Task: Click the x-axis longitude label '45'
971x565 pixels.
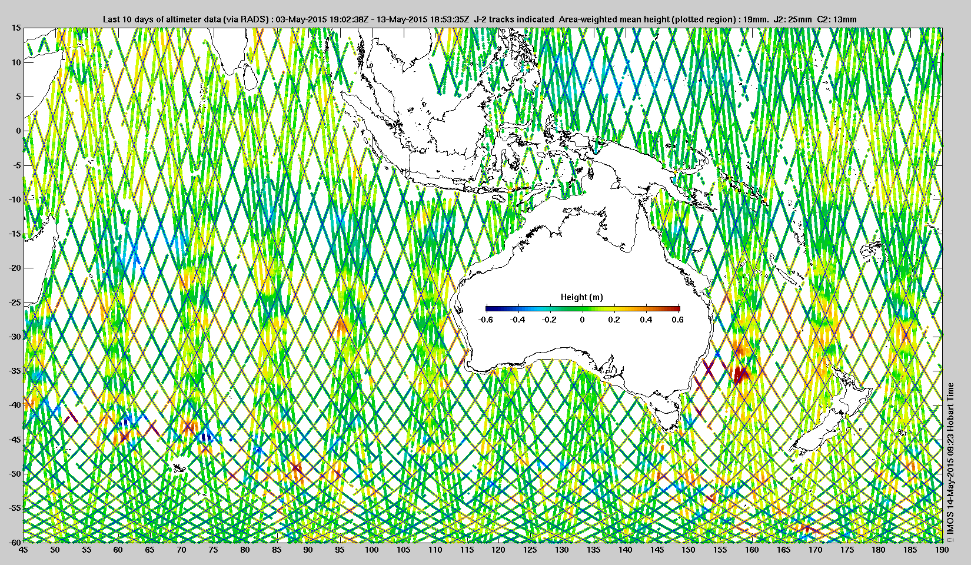Action: point(23,550)
